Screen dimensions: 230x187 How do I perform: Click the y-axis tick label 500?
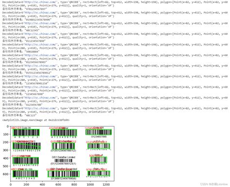6,166
